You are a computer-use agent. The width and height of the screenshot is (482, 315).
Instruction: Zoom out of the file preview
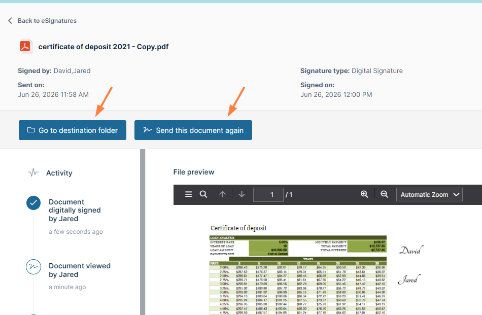(384, 194)
